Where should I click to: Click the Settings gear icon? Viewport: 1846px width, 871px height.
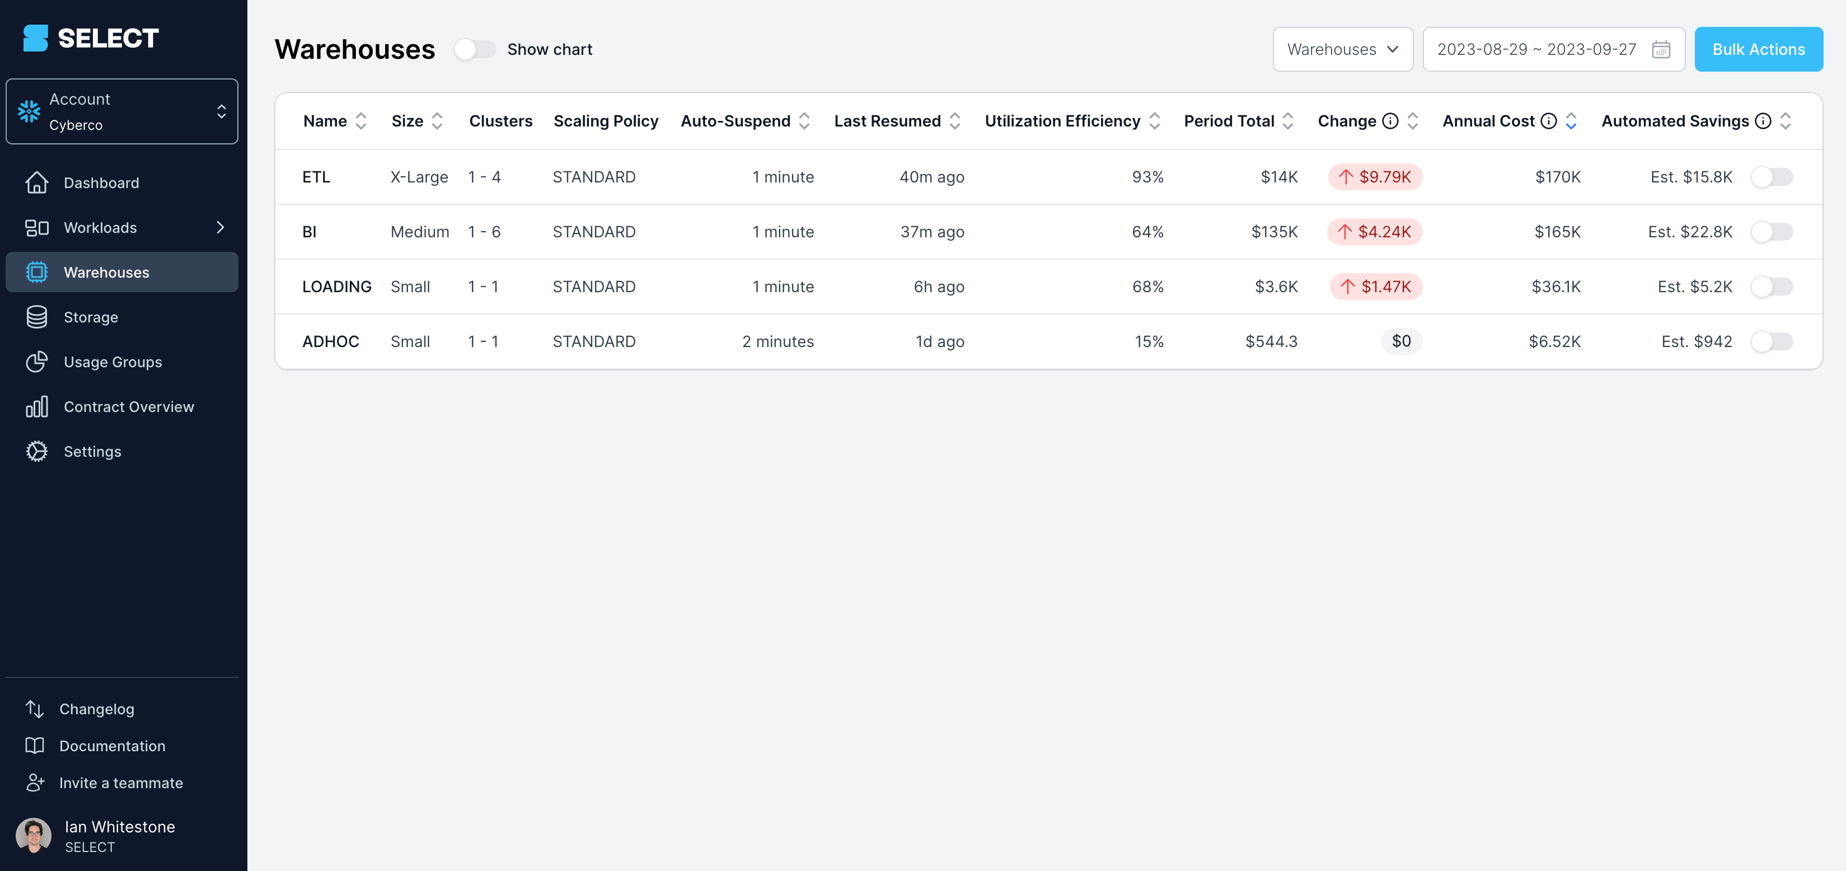click(x=36, y=452)
